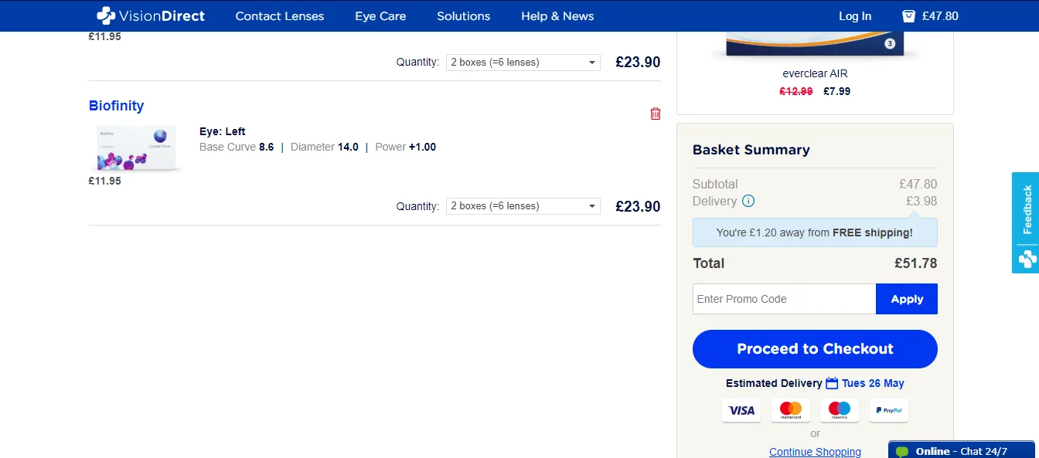Open the Contact Lenses menu

(280, 15)
